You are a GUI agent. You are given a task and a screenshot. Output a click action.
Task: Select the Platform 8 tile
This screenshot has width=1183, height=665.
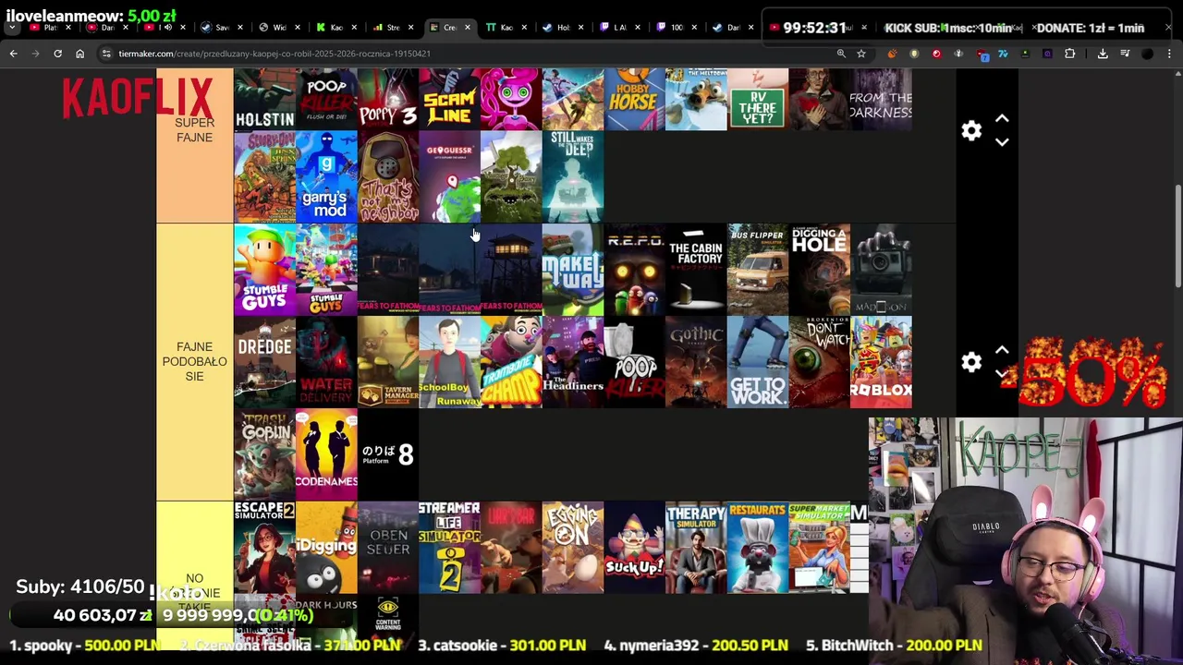388,453
